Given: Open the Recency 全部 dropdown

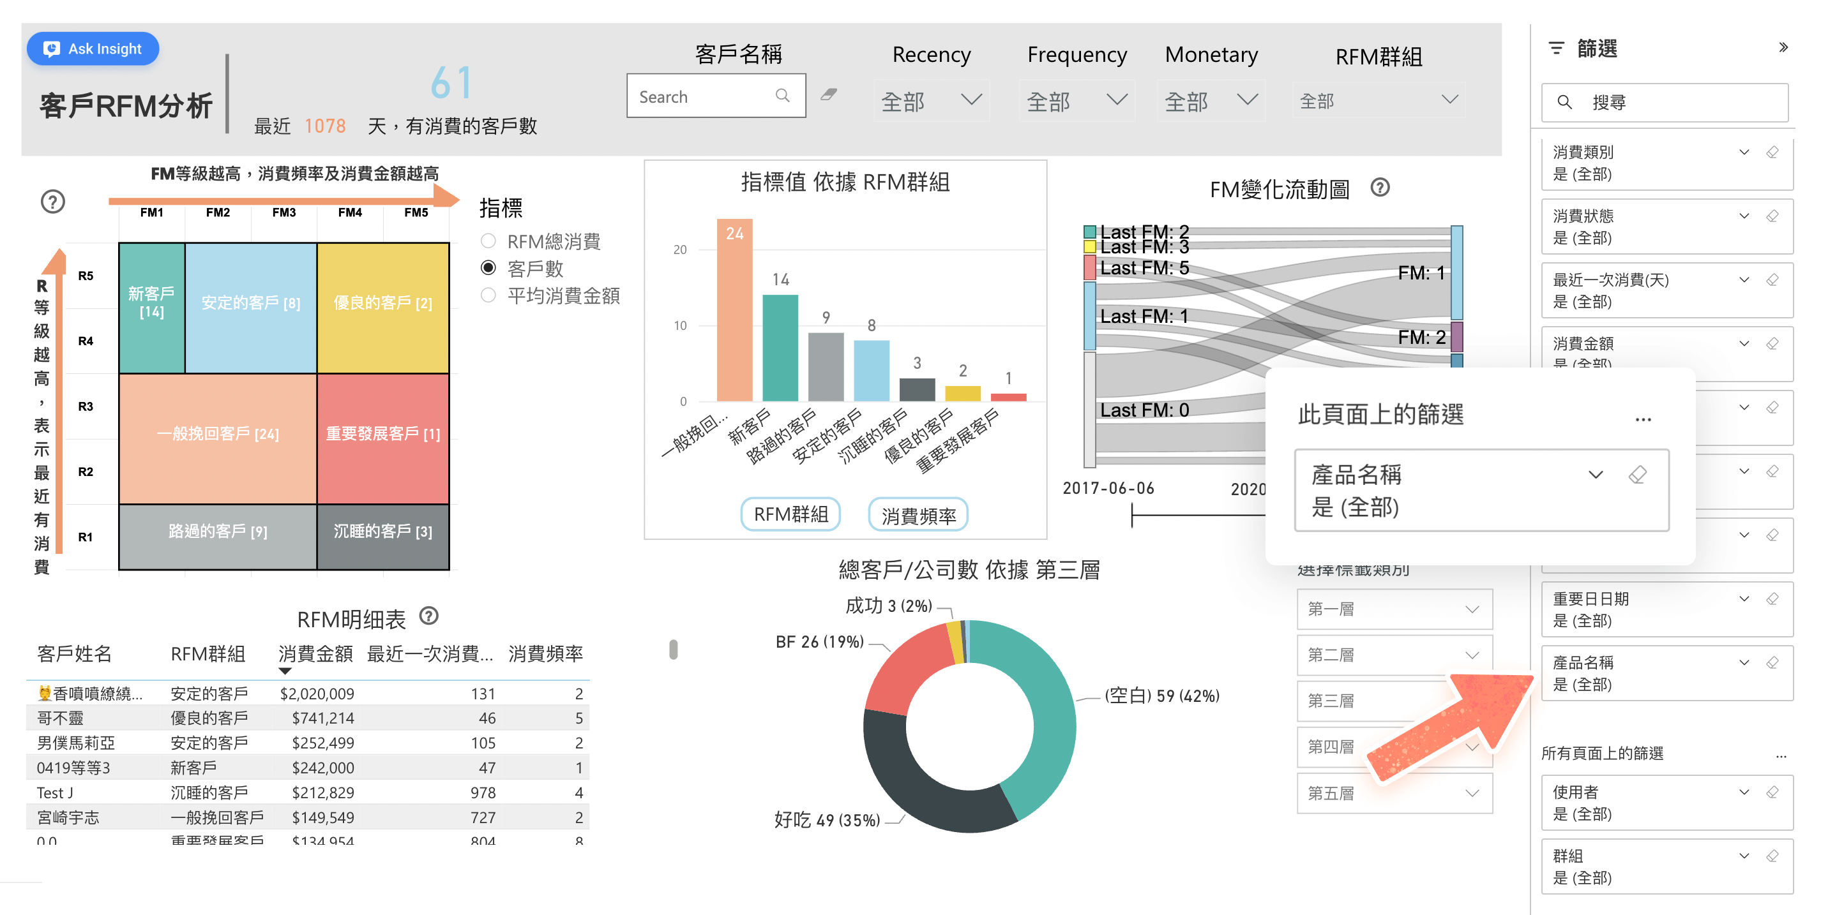Looking at the screenshot, I should click(x=931, y=101).
